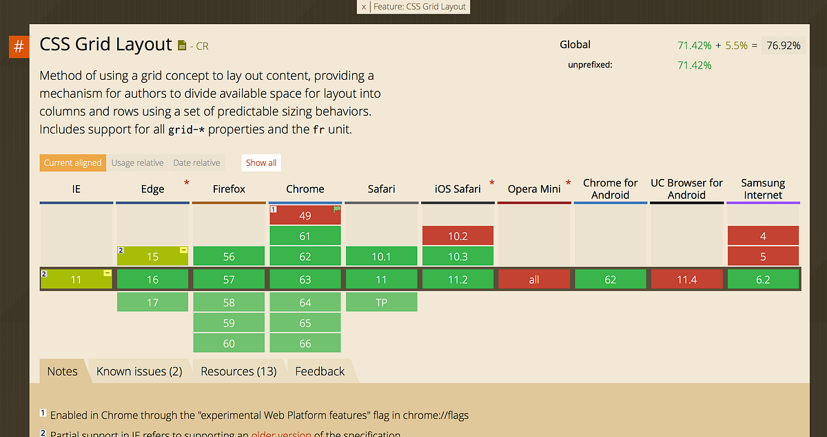Select the Current aligned view toggle
Viewport: 827px width, 437px height.
(x=72, y=162)
